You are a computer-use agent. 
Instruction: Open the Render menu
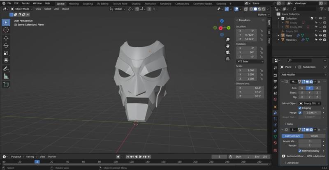click(x=25, y=3)
